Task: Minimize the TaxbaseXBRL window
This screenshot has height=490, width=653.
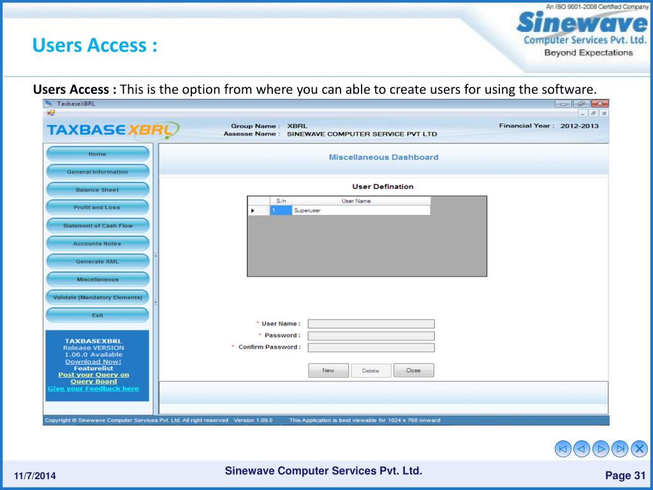Action: (x=563, y=104)
